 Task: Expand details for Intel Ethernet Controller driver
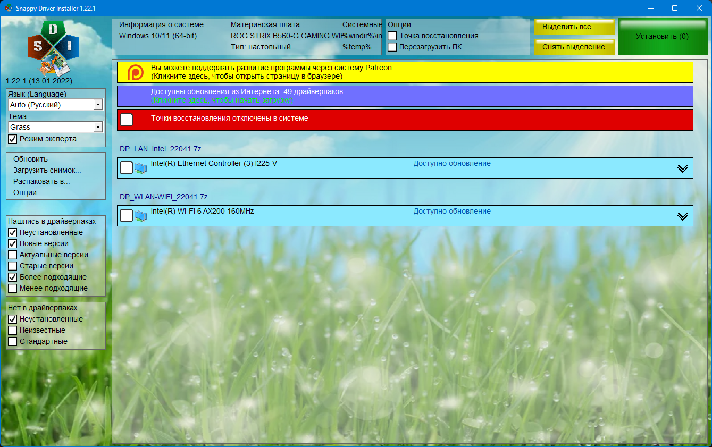click(683, 168)
